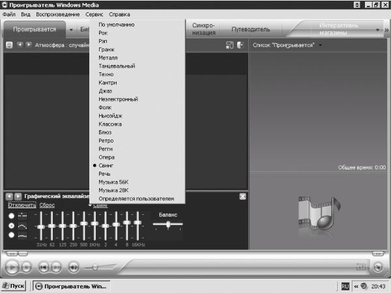391x293 pixels.
Task: Go to next enhancement panel arrow
Action: point(18,196)
